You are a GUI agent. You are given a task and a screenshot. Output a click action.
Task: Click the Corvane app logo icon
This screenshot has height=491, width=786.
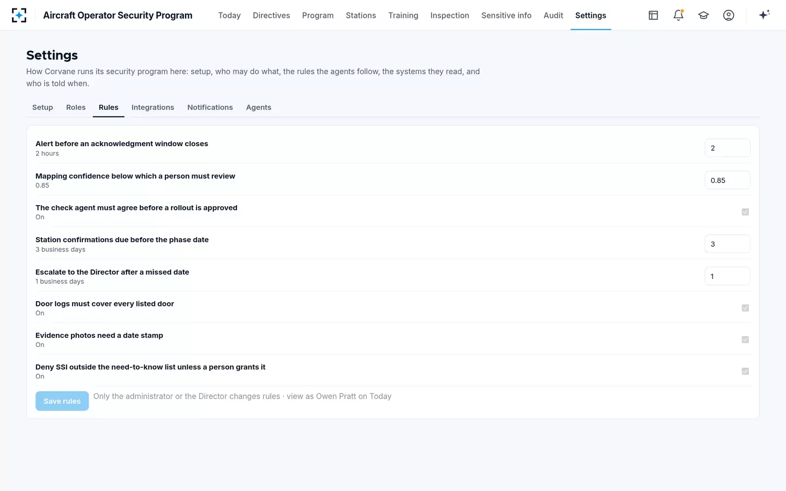(19, 15)
